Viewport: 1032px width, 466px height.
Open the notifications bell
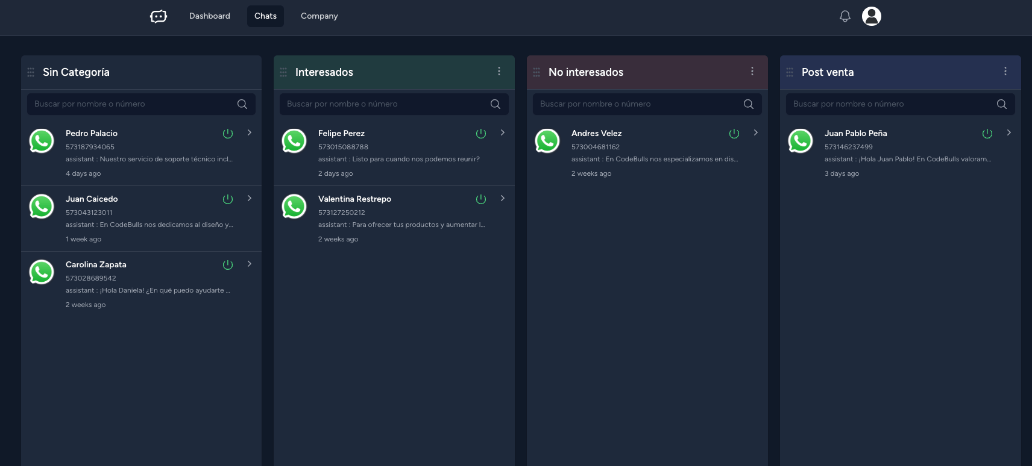845,16
